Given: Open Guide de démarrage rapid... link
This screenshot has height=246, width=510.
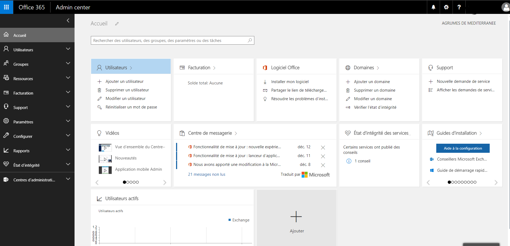Looking at the screenshot, I should click(x=462, y=170).
